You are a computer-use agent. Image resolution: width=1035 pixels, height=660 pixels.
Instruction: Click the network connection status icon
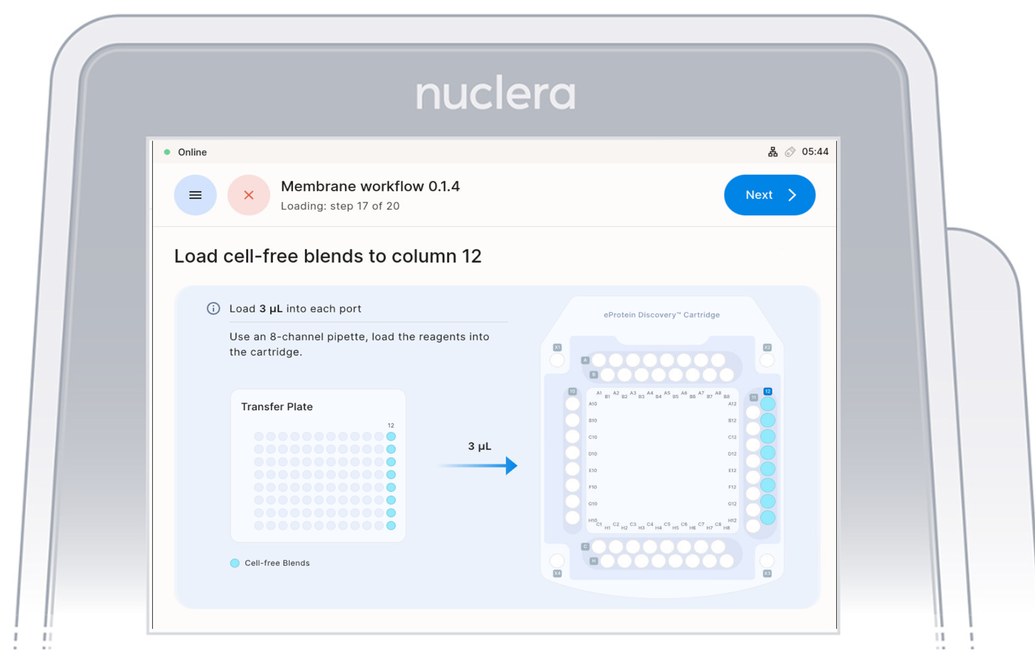[772, 152]
